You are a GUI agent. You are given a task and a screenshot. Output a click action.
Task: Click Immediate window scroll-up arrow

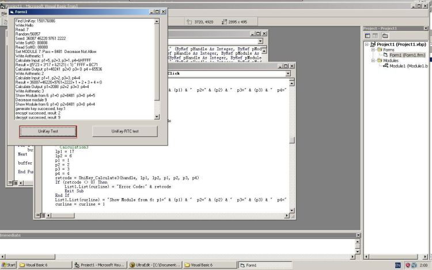pyautogui.click(x=357, y=242)
